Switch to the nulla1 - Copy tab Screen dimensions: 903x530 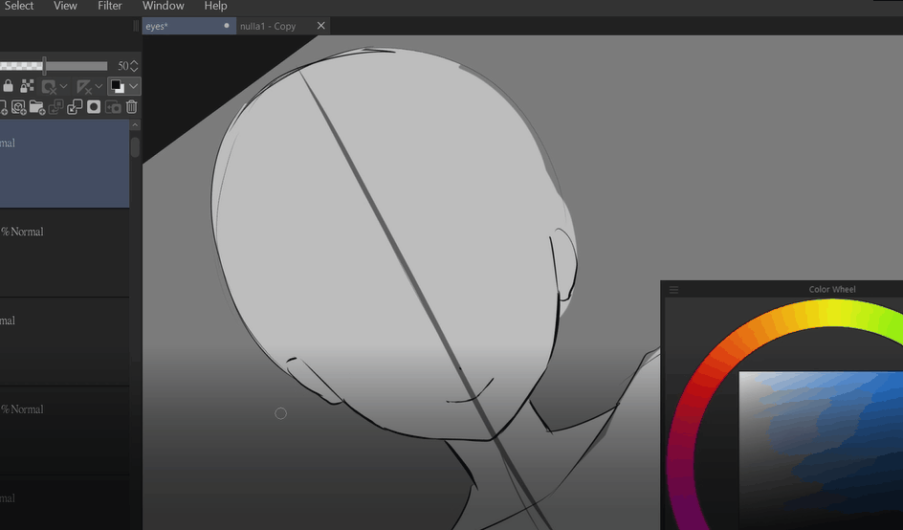point(269,26)
